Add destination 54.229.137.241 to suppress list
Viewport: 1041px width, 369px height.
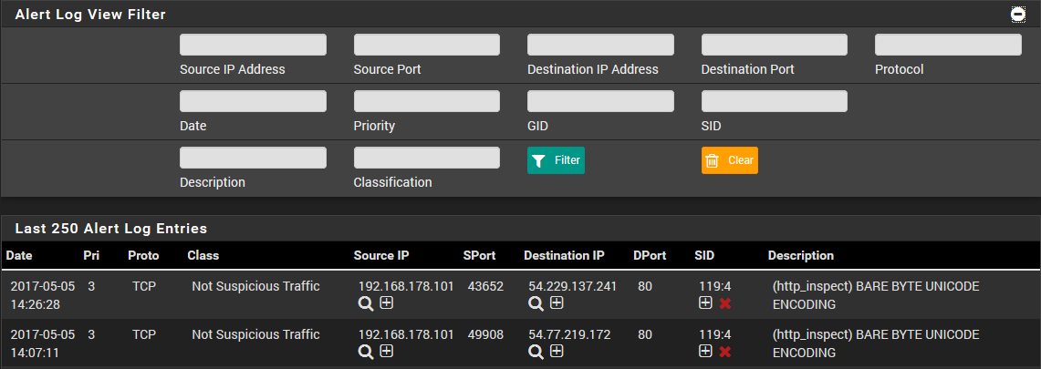[557, 302]
